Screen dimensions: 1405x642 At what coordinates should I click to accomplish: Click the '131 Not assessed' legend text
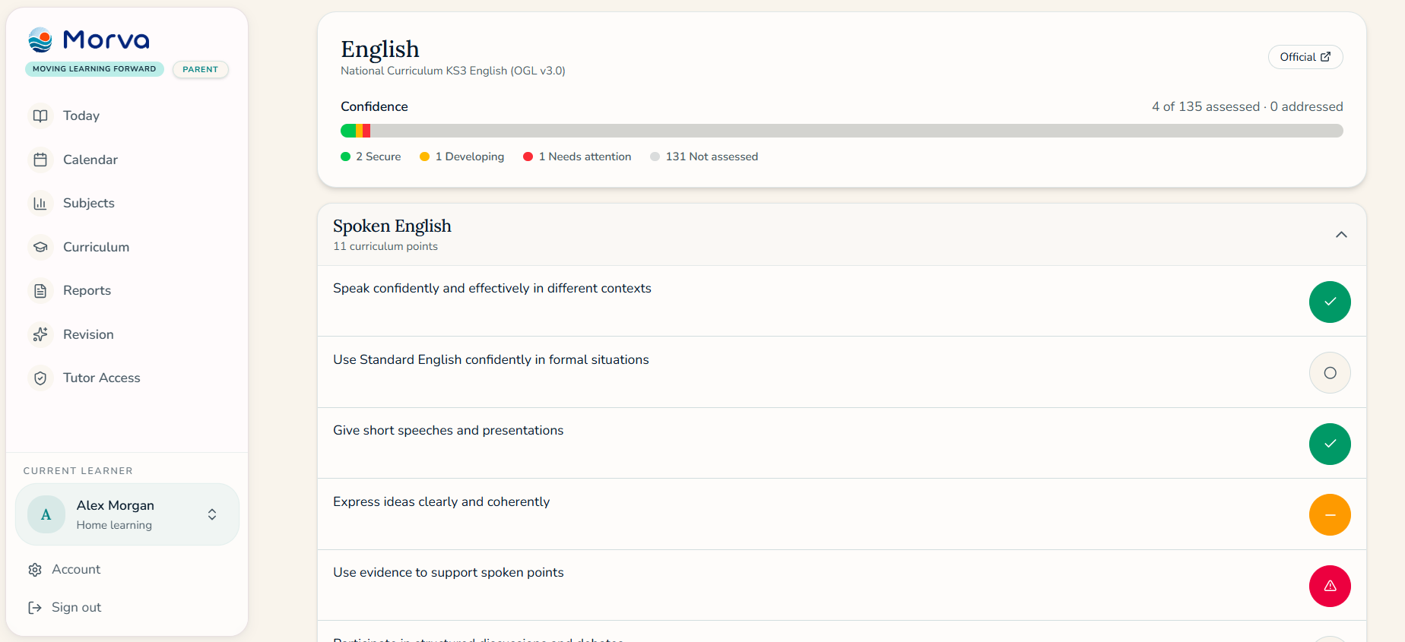coord(712,157)
